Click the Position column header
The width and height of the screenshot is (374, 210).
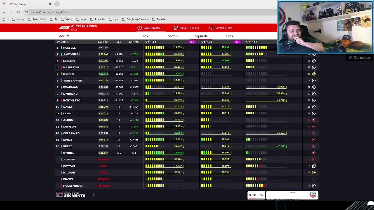pyautogui.click(x=63, y=42)
